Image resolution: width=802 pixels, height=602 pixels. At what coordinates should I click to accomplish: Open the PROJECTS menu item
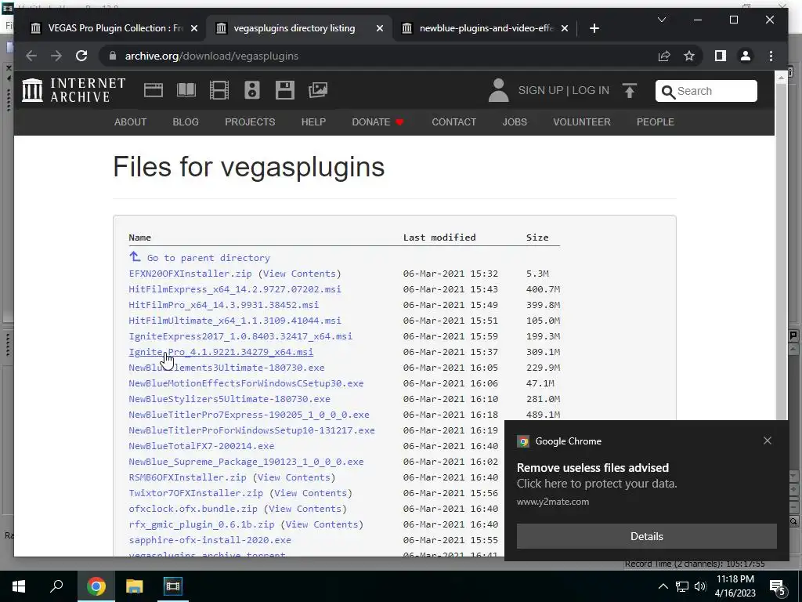(x=250, y=121)
